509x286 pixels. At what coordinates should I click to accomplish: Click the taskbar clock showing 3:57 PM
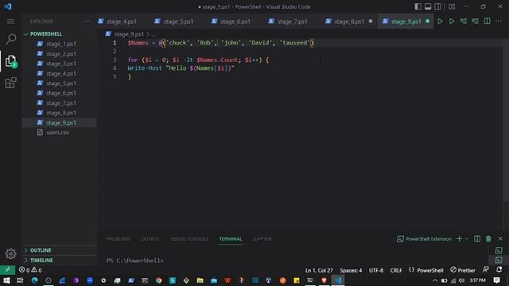tap(477, 280)
